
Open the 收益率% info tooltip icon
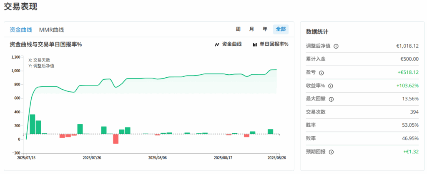[x=331, y=86]
